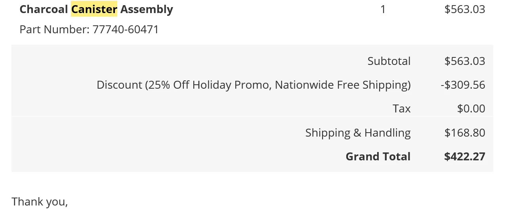Click the Tax label
Image resolution: width=515 pixels, height=213 pixels.
[x=402, y=109]
